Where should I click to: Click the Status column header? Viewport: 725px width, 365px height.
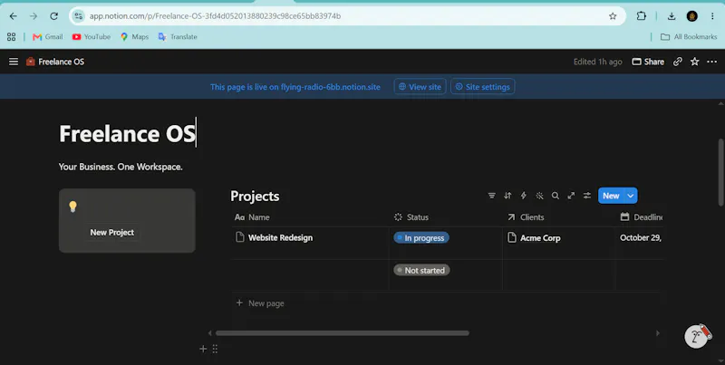click(x=445, y=217)
